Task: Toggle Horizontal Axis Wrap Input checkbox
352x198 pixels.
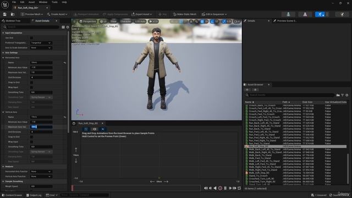Action: (x=31, y=87)
